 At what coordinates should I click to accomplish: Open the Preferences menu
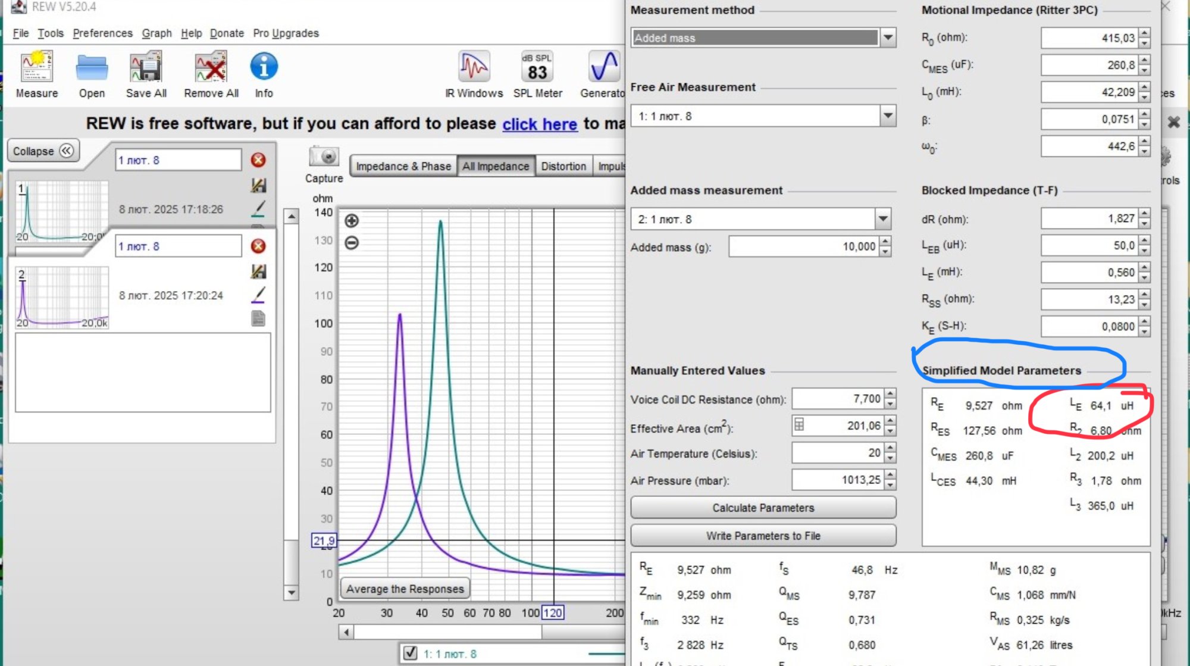[x=102, y=33]
